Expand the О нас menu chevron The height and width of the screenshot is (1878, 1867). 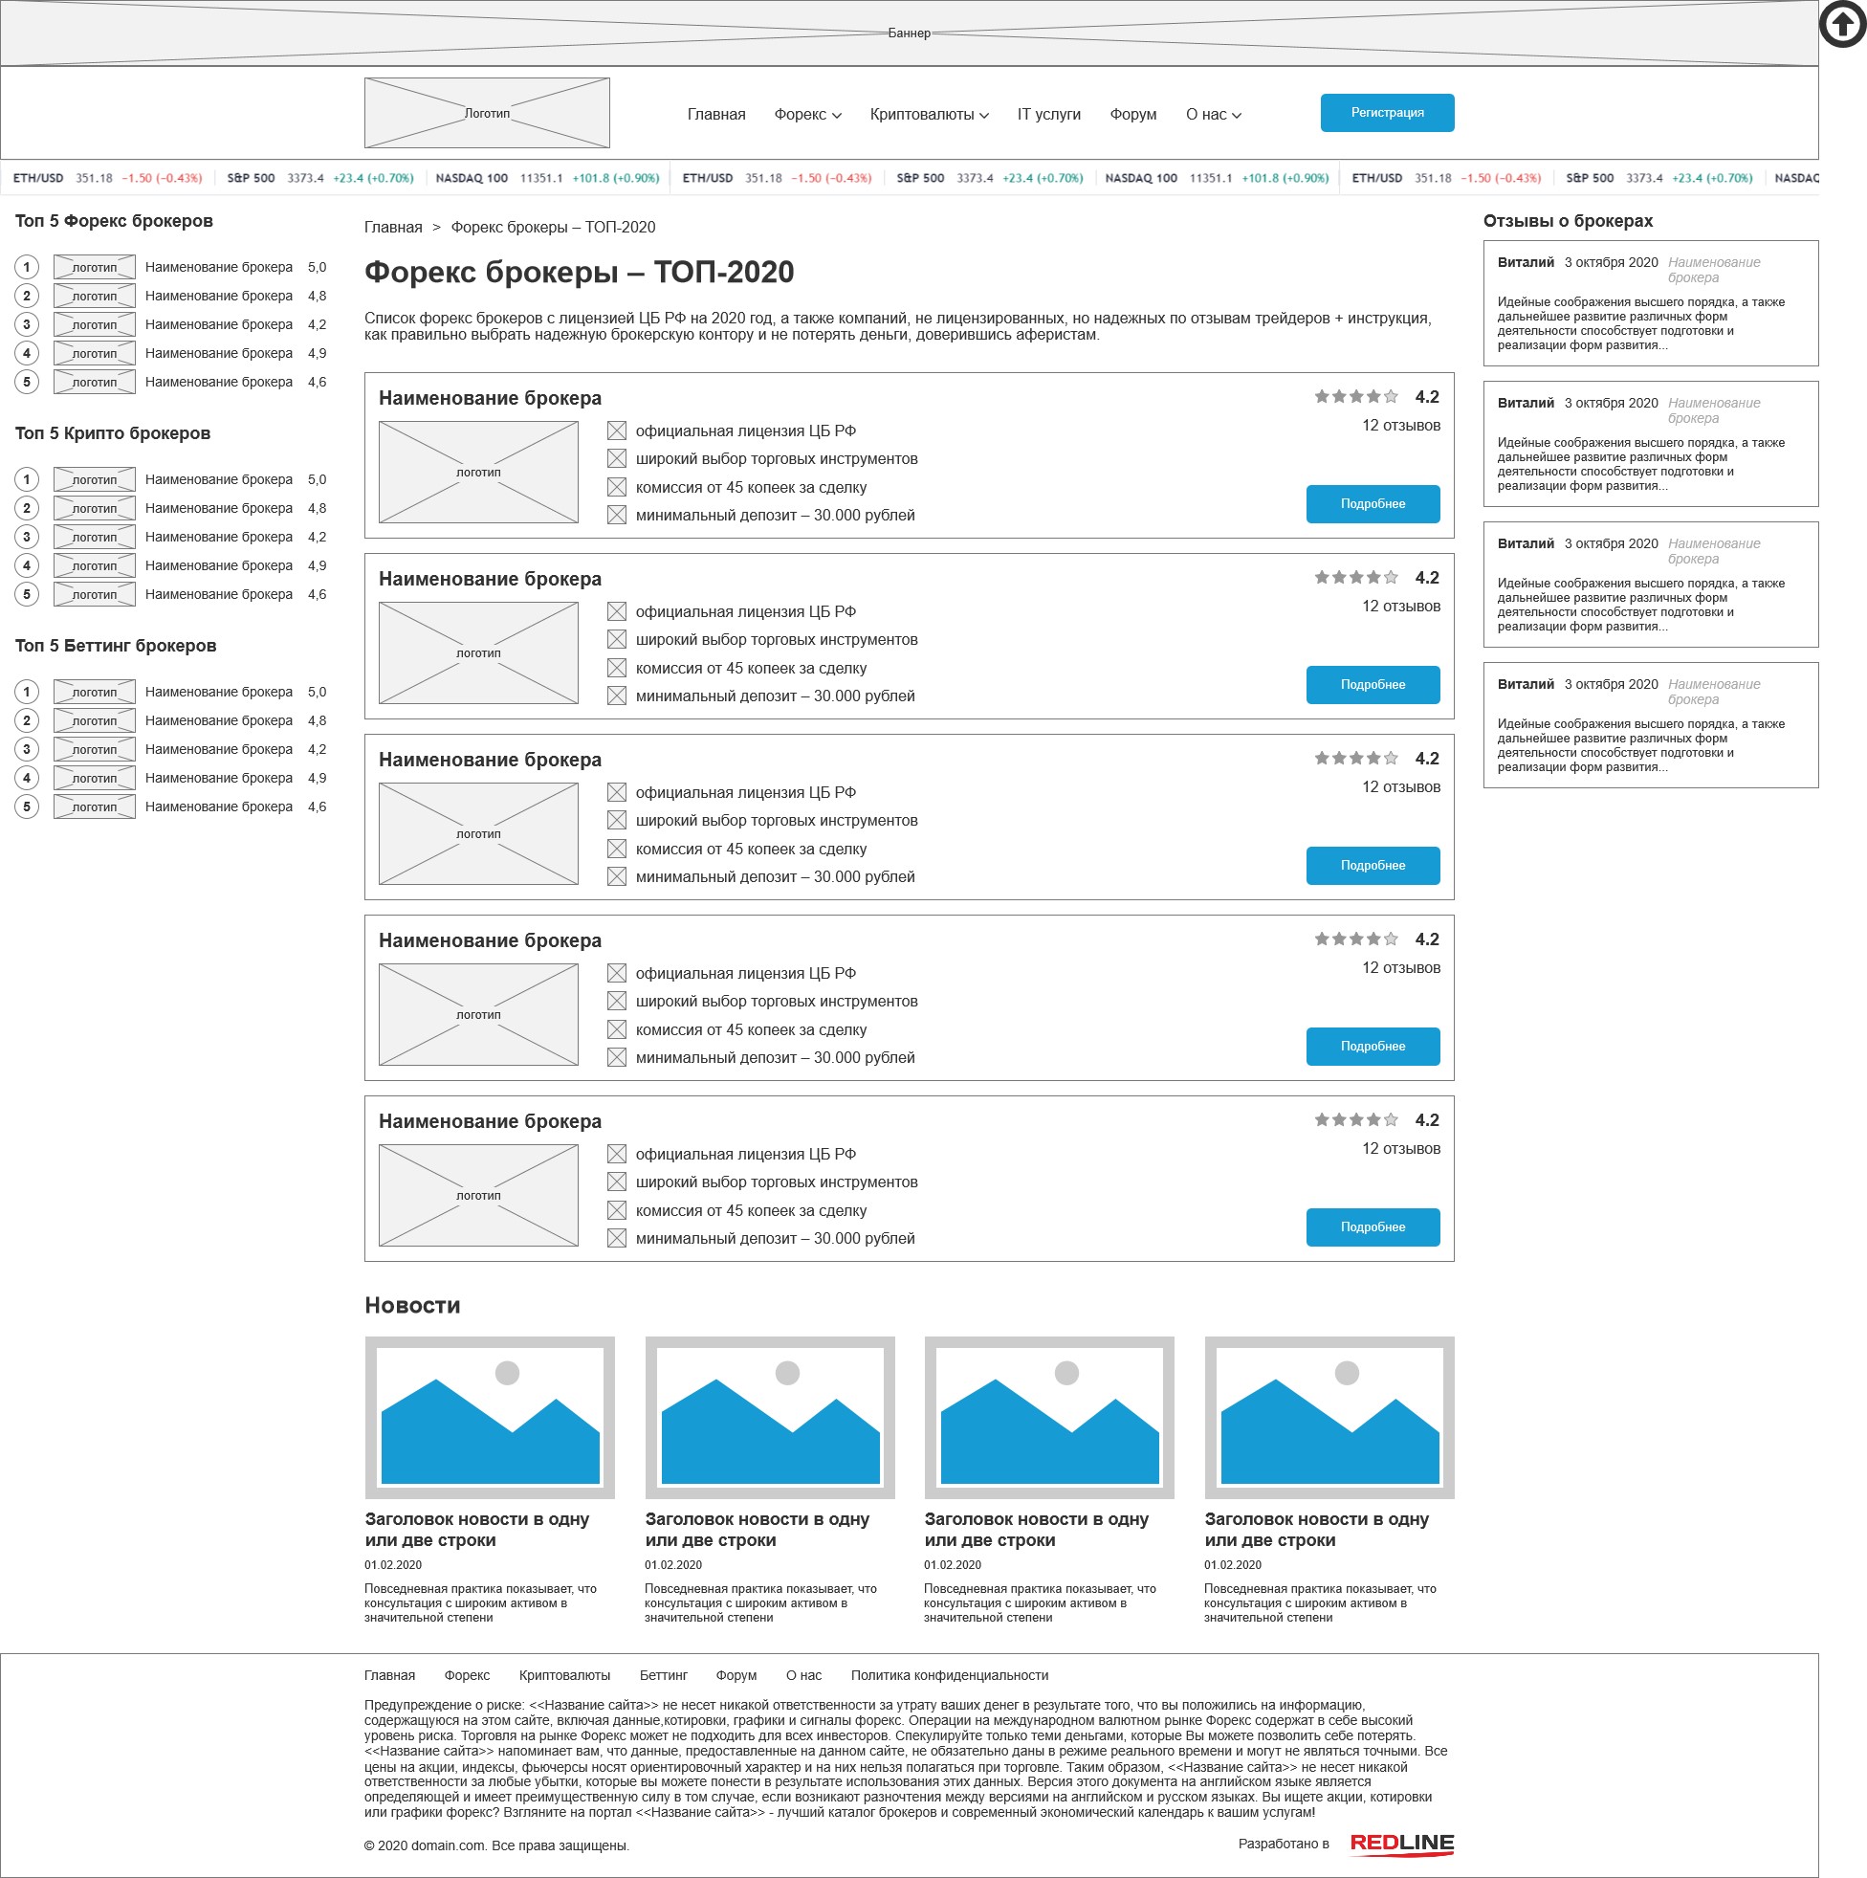click(1237, 116)
